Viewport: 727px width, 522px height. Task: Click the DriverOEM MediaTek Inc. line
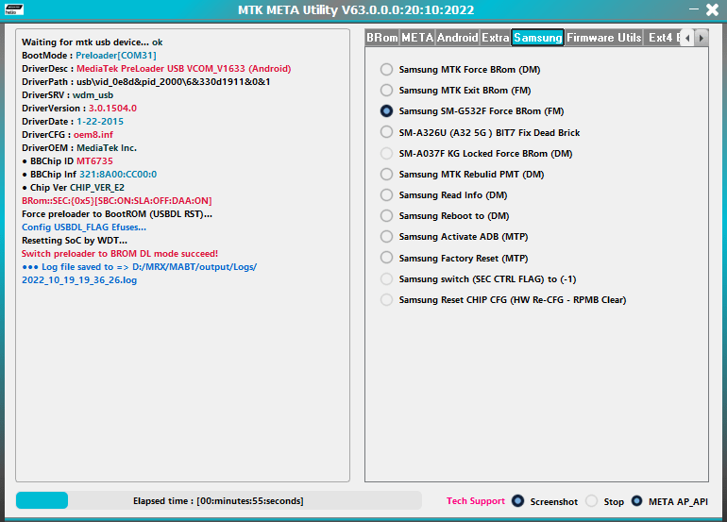point(79,148)
